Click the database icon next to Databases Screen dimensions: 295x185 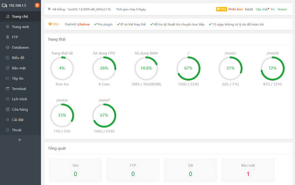tap(7, 48)
